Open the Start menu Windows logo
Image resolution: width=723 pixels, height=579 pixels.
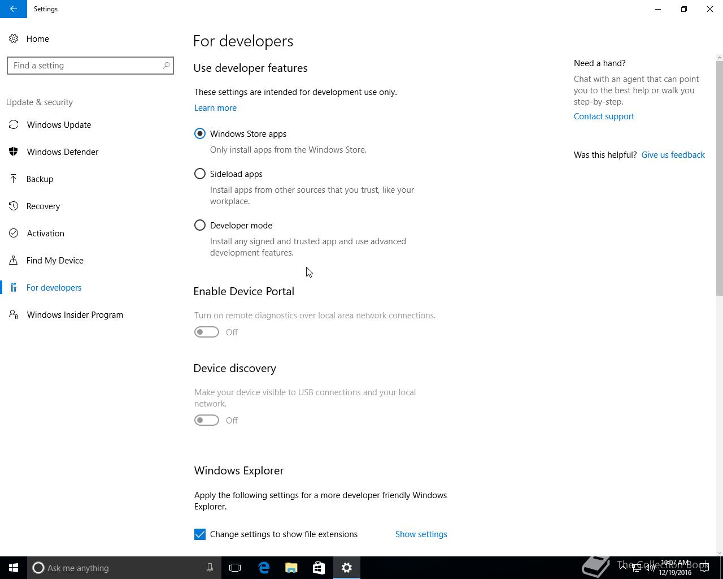coord(14,568)
